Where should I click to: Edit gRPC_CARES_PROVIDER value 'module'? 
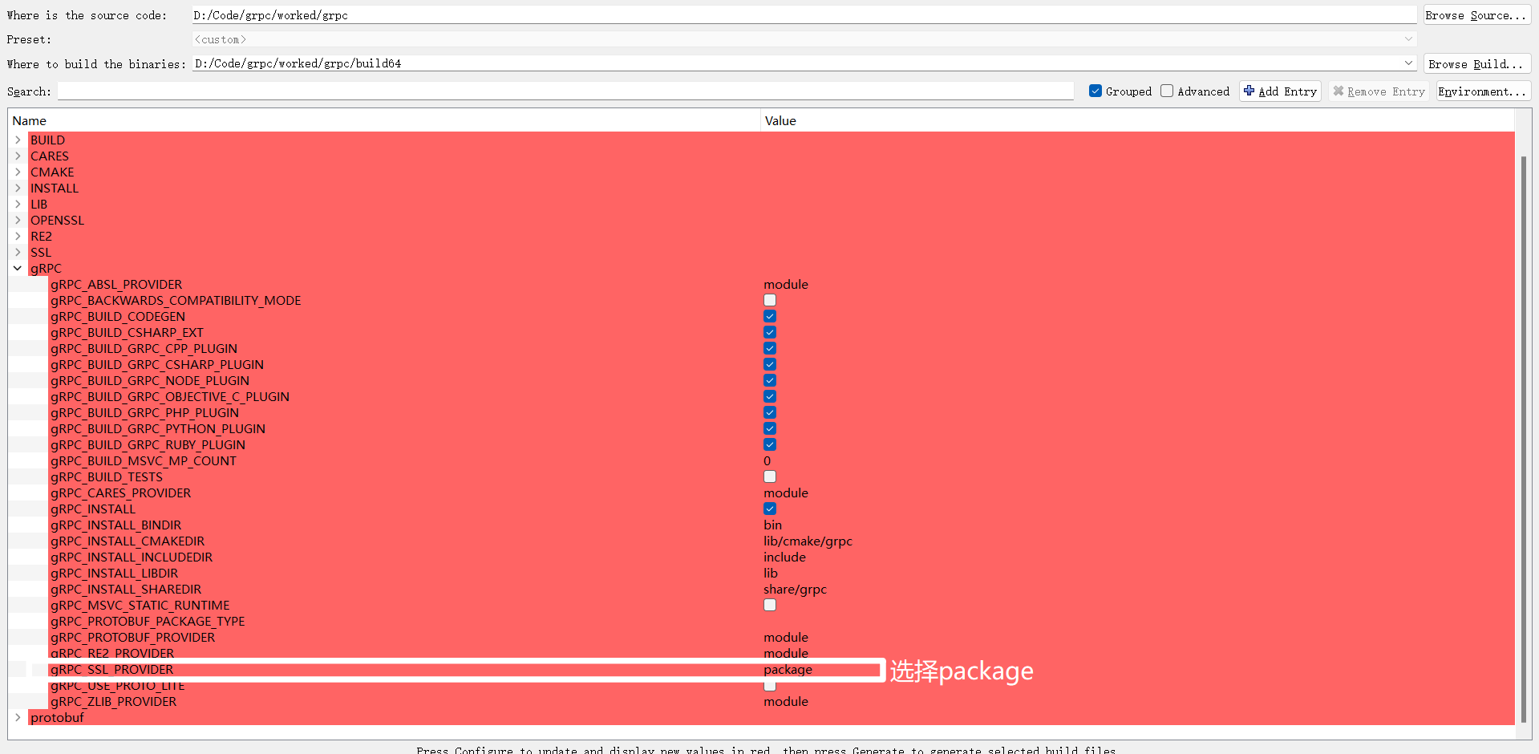pyautogui.click(x=786, y=493)
